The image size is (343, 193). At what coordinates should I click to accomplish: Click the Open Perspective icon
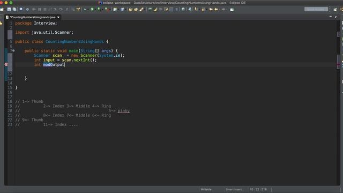click(335, 10)
